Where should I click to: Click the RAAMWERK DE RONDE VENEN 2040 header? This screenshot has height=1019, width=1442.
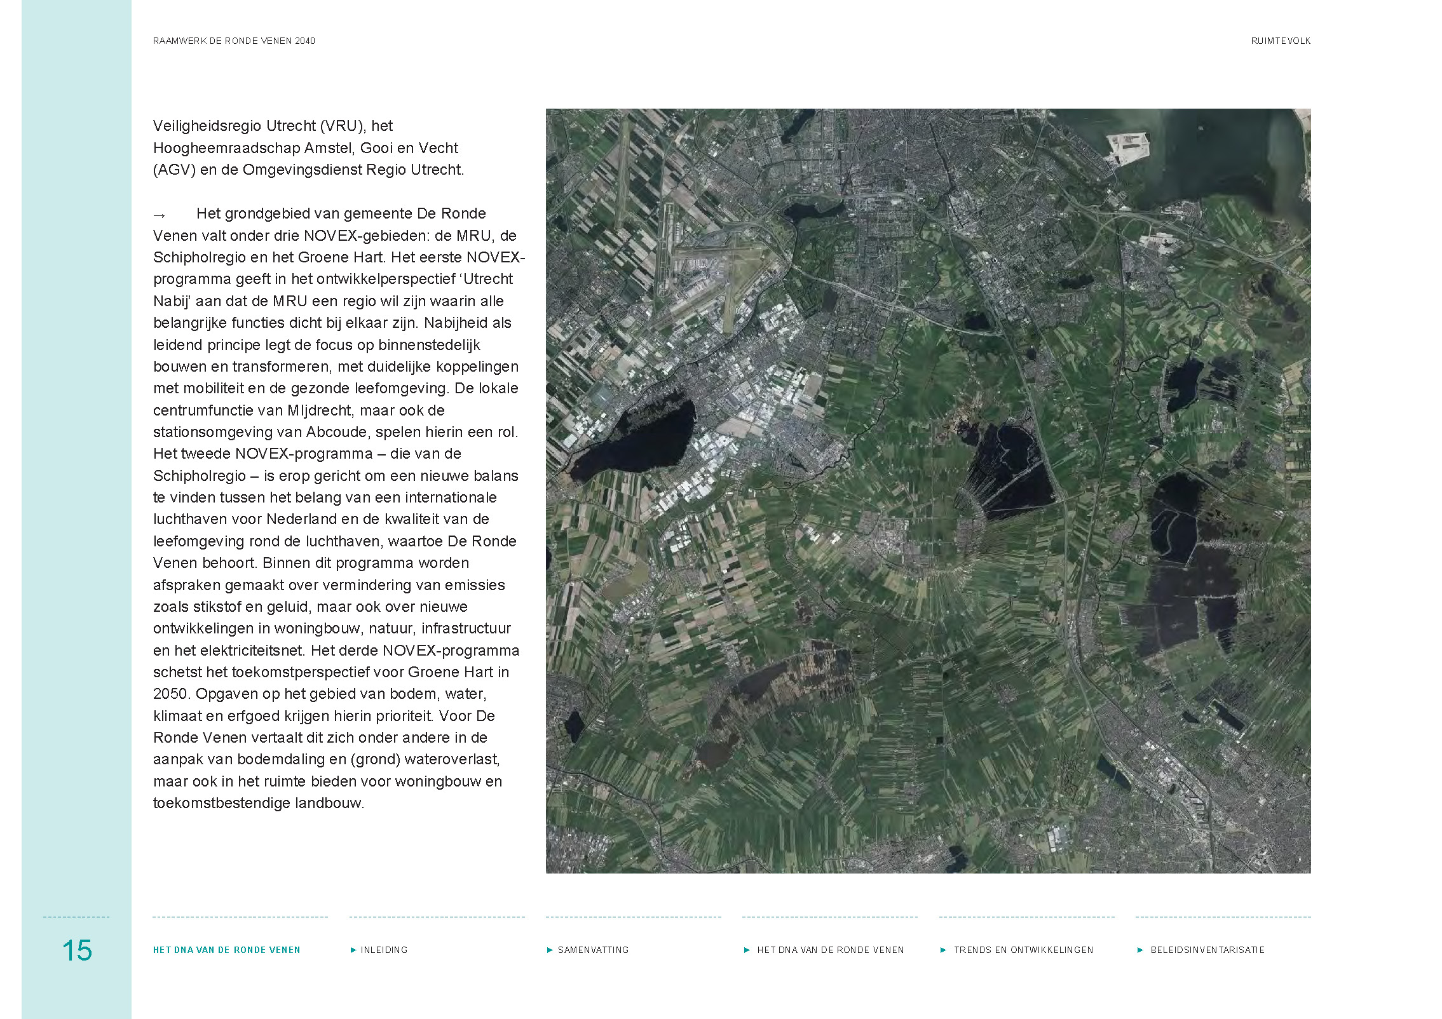(234, 41)
